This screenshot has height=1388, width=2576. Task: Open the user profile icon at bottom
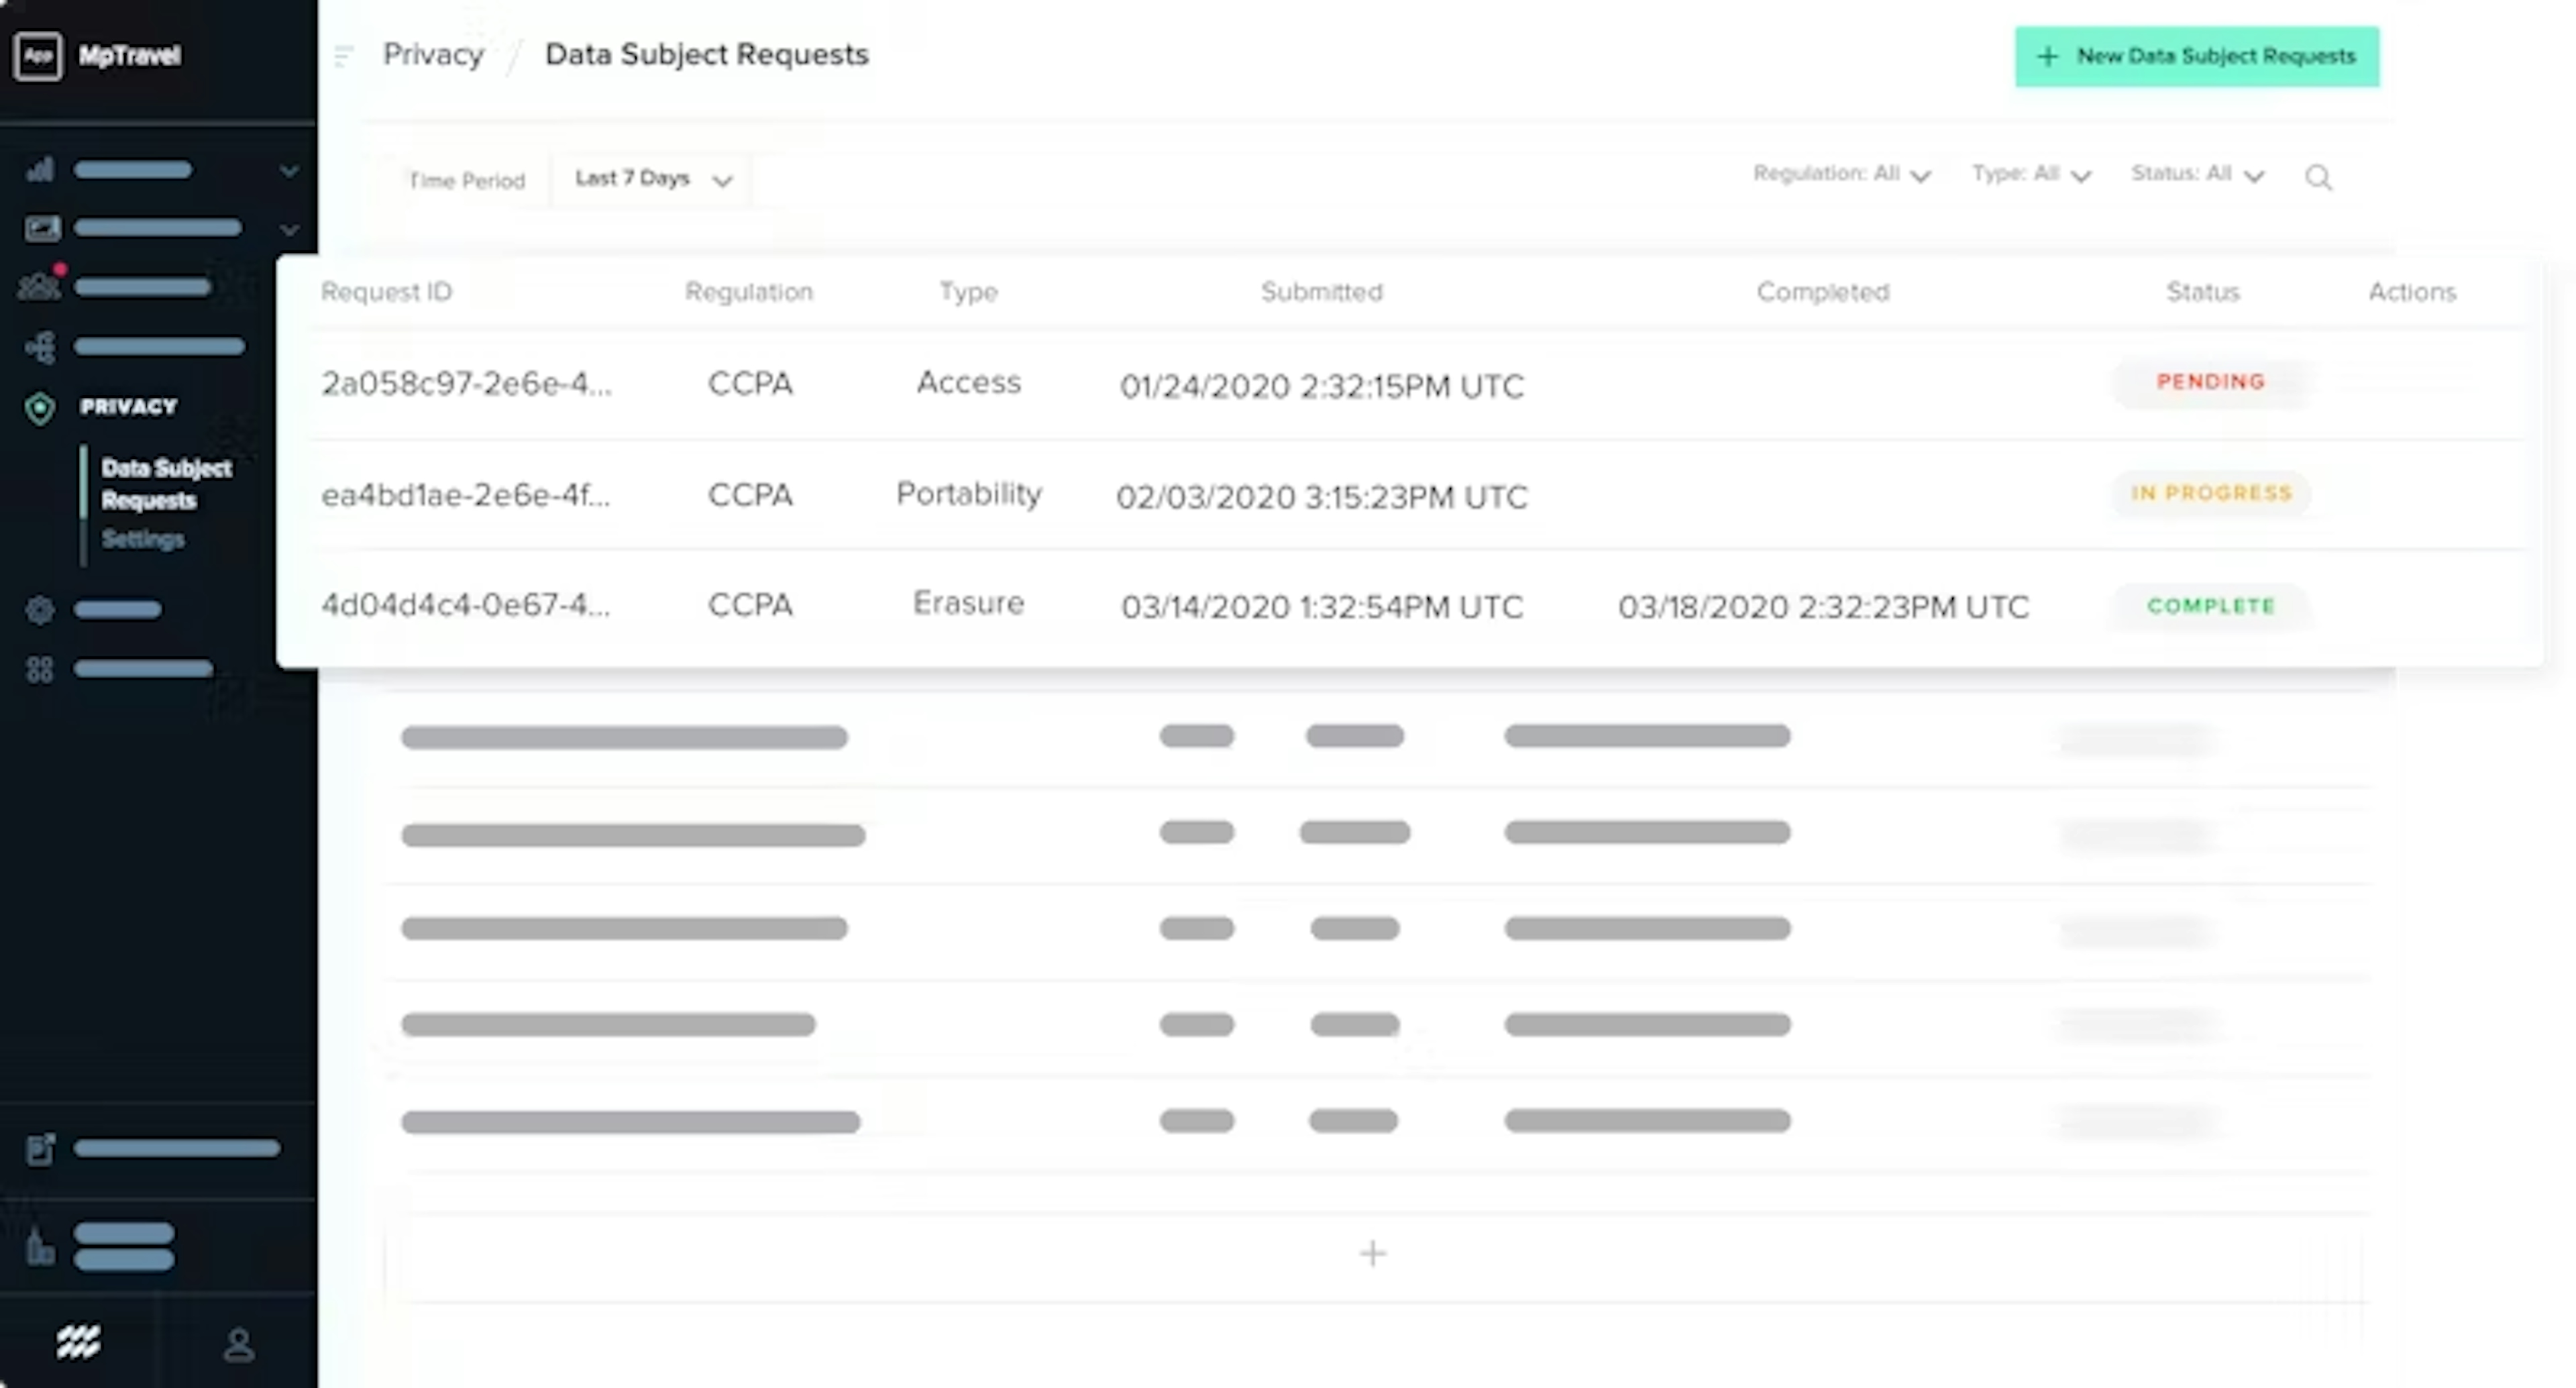(x=238, y=1344)
